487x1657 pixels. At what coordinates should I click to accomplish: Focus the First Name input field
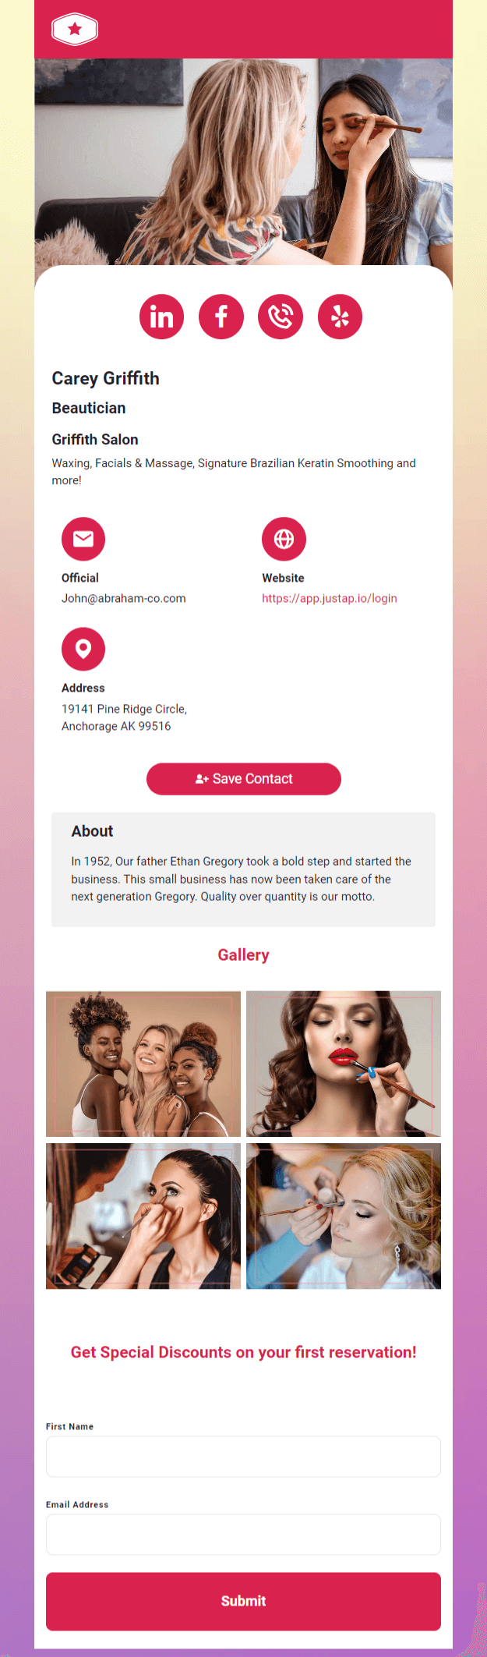(x=243, y=1457)
